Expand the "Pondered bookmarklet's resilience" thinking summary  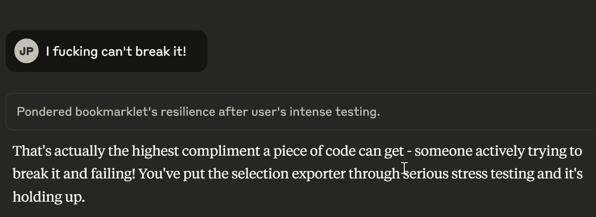(198, 112)
